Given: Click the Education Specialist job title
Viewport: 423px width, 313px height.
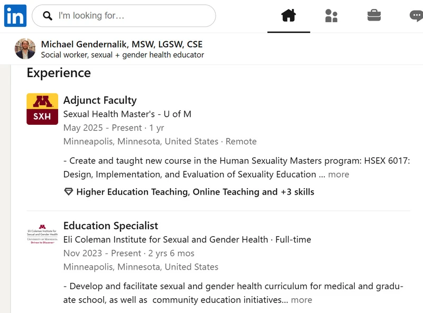Looking at the screenshot, I should (x=111, y=226).
